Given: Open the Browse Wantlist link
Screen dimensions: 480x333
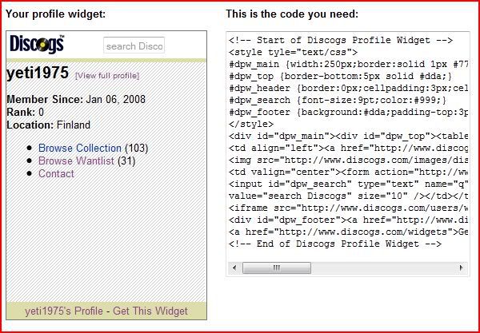Looking at the screenshot, I should 76,161.
